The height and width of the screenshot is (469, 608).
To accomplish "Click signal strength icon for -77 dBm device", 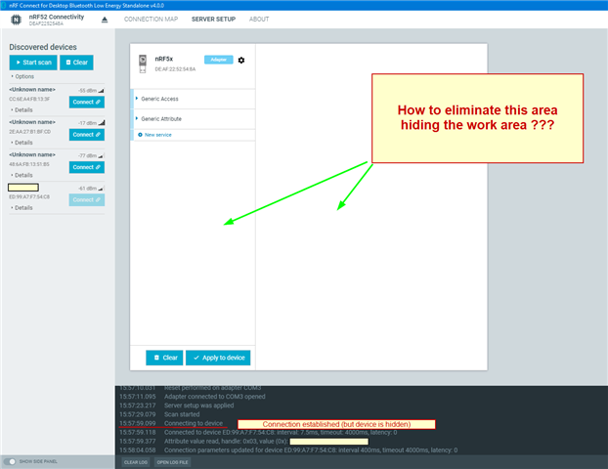I will 102,155.
